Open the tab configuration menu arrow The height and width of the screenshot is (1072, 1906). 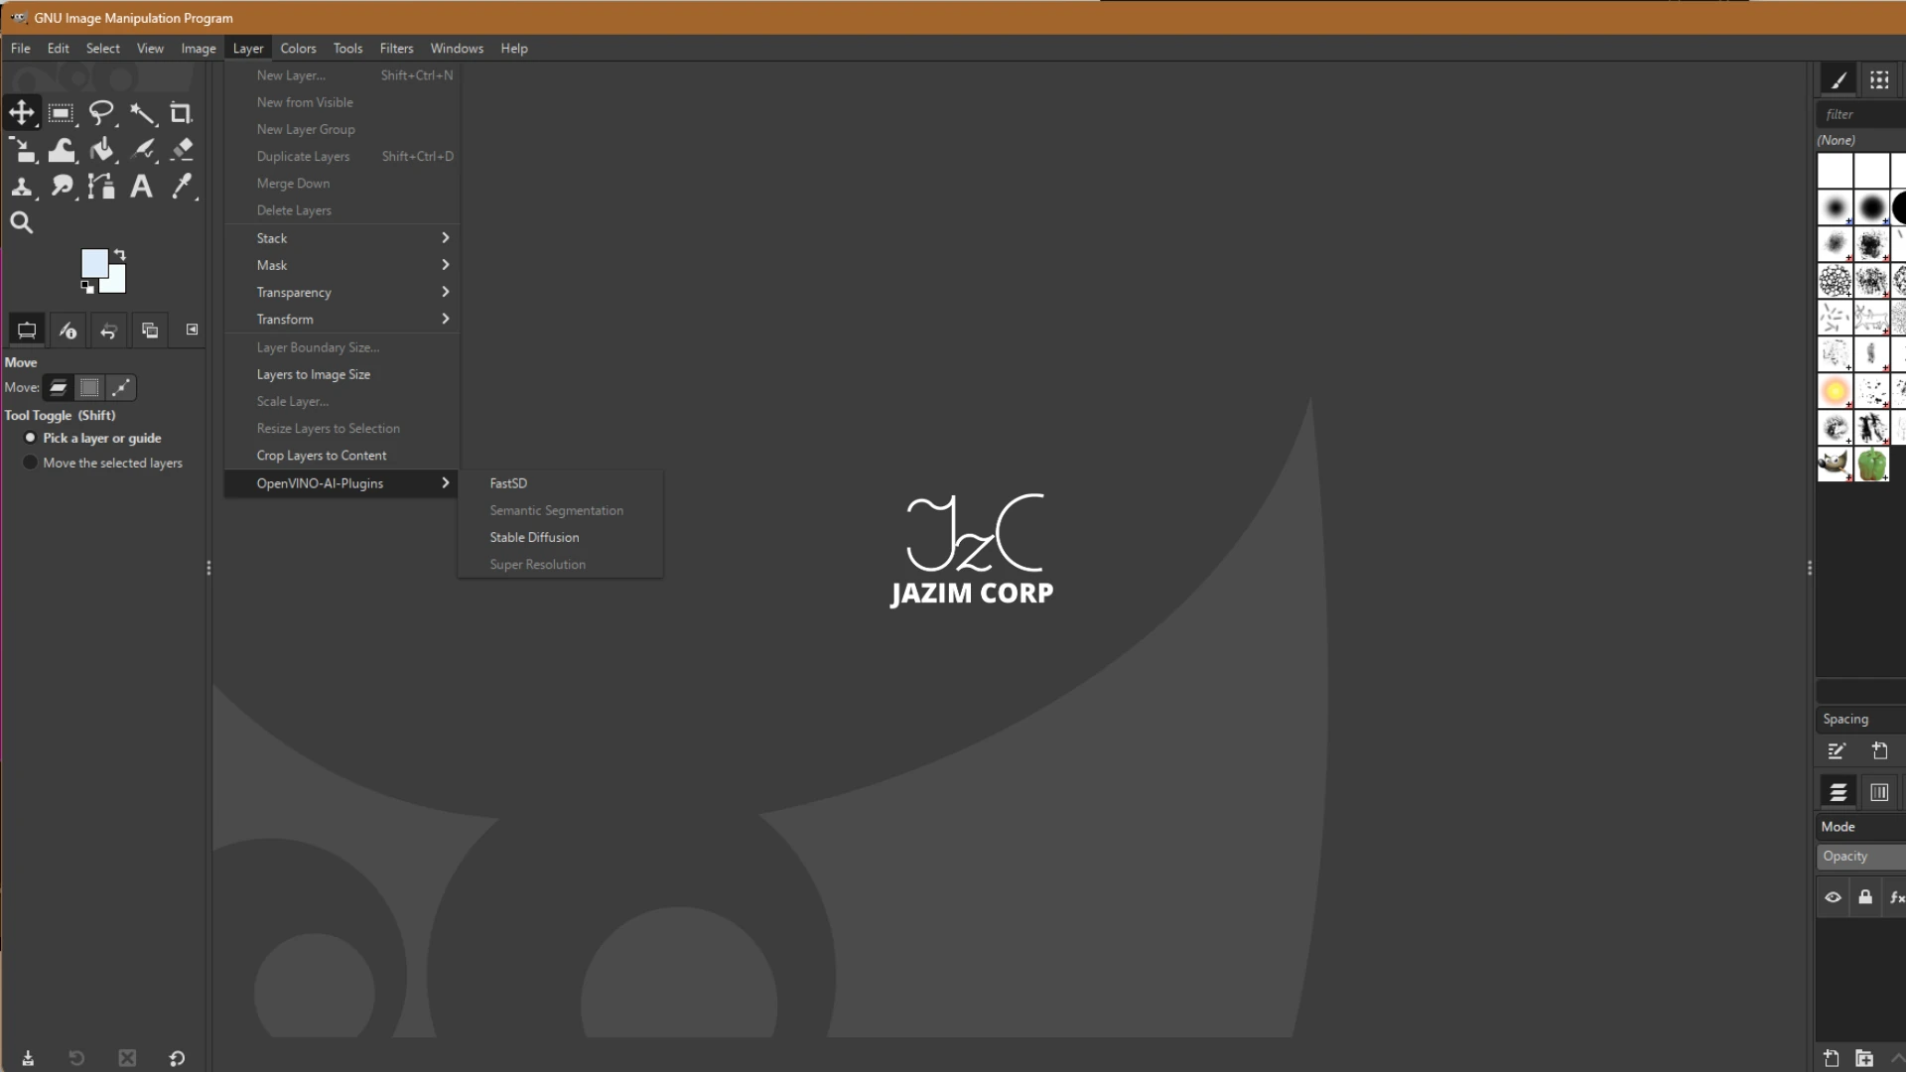192,330
